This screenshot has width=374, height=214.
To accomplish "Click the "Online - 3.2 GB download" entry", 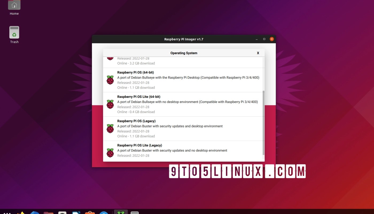I will 136,63.
